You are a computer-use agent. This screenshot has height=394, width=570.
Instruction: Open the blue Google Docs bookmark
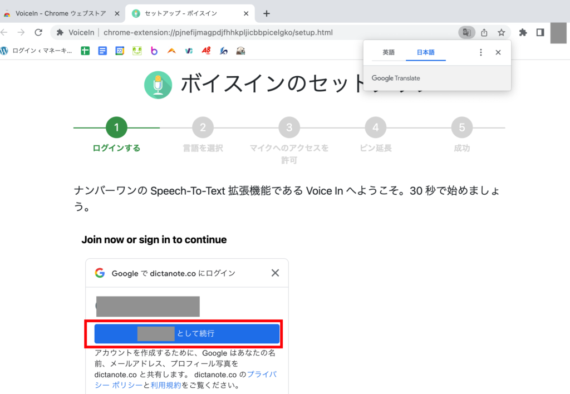click(x=102, y=51)
